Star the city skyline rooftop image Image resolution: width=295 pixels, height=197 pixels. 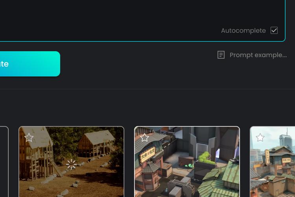260,138
